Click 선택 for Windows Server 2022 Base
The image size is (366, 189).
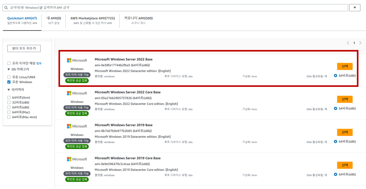click(x=345, y=66)
